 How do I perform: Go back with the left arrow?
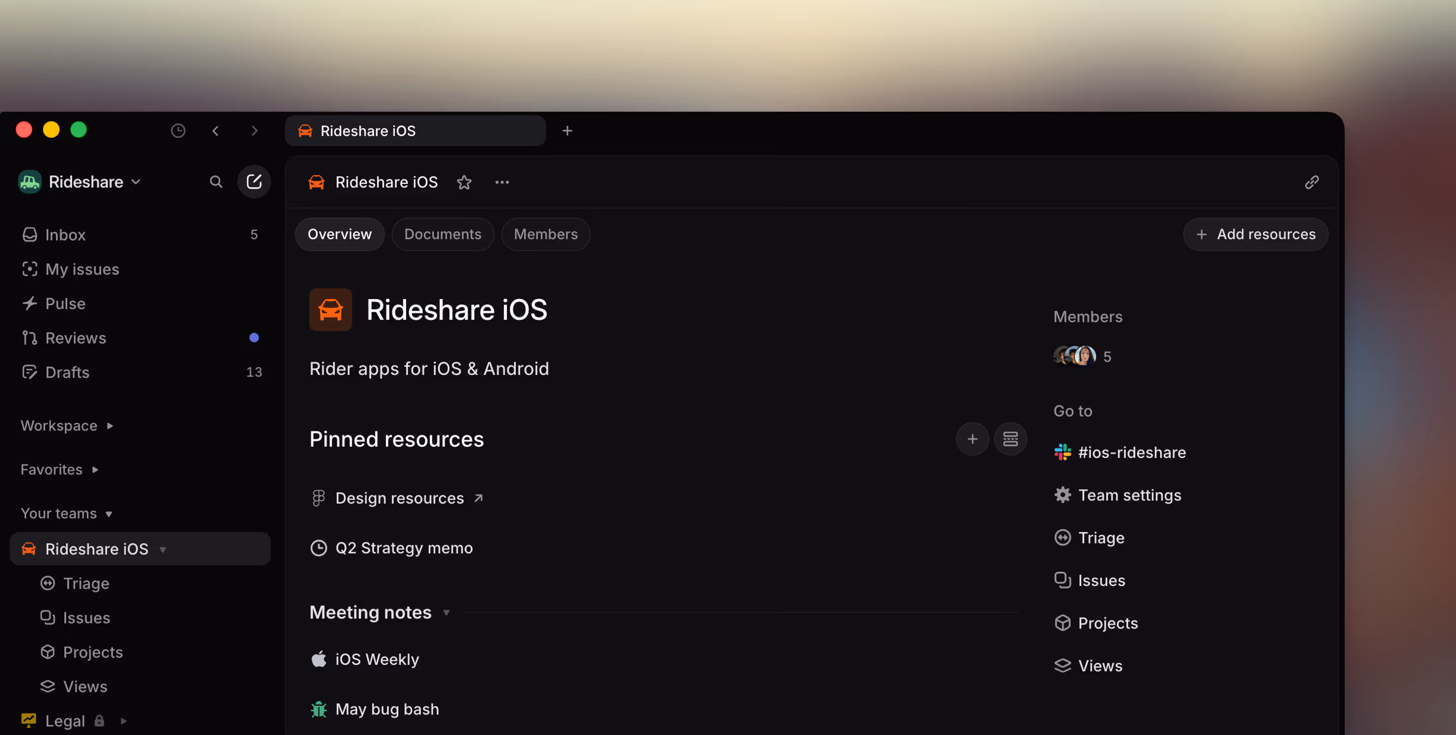215,131
